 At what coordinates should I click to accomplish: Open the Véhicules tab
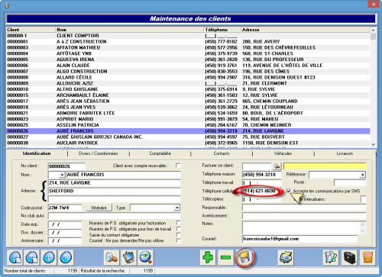283,153
